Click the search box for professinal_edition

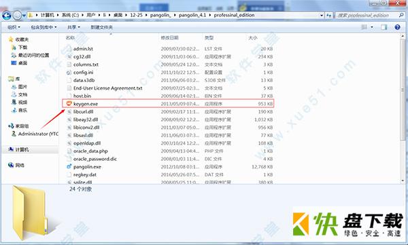[x=367, y=16]
